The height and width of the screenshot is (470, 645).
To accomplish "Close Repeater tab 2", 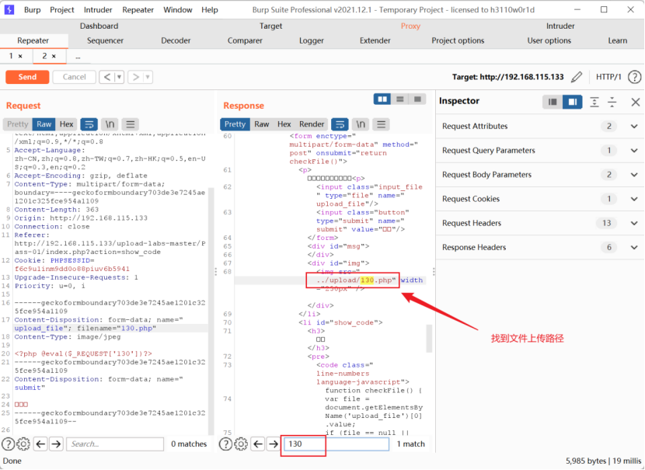I will click(x=54, y=57).
